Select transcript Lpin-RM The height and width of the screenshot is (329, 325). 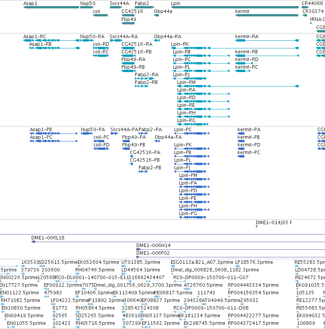click(x=238, y=86)
